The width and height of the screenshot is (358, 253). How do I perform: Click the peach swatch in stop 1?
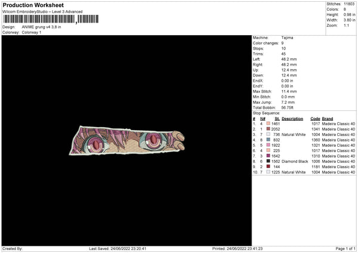pos(268,124)
